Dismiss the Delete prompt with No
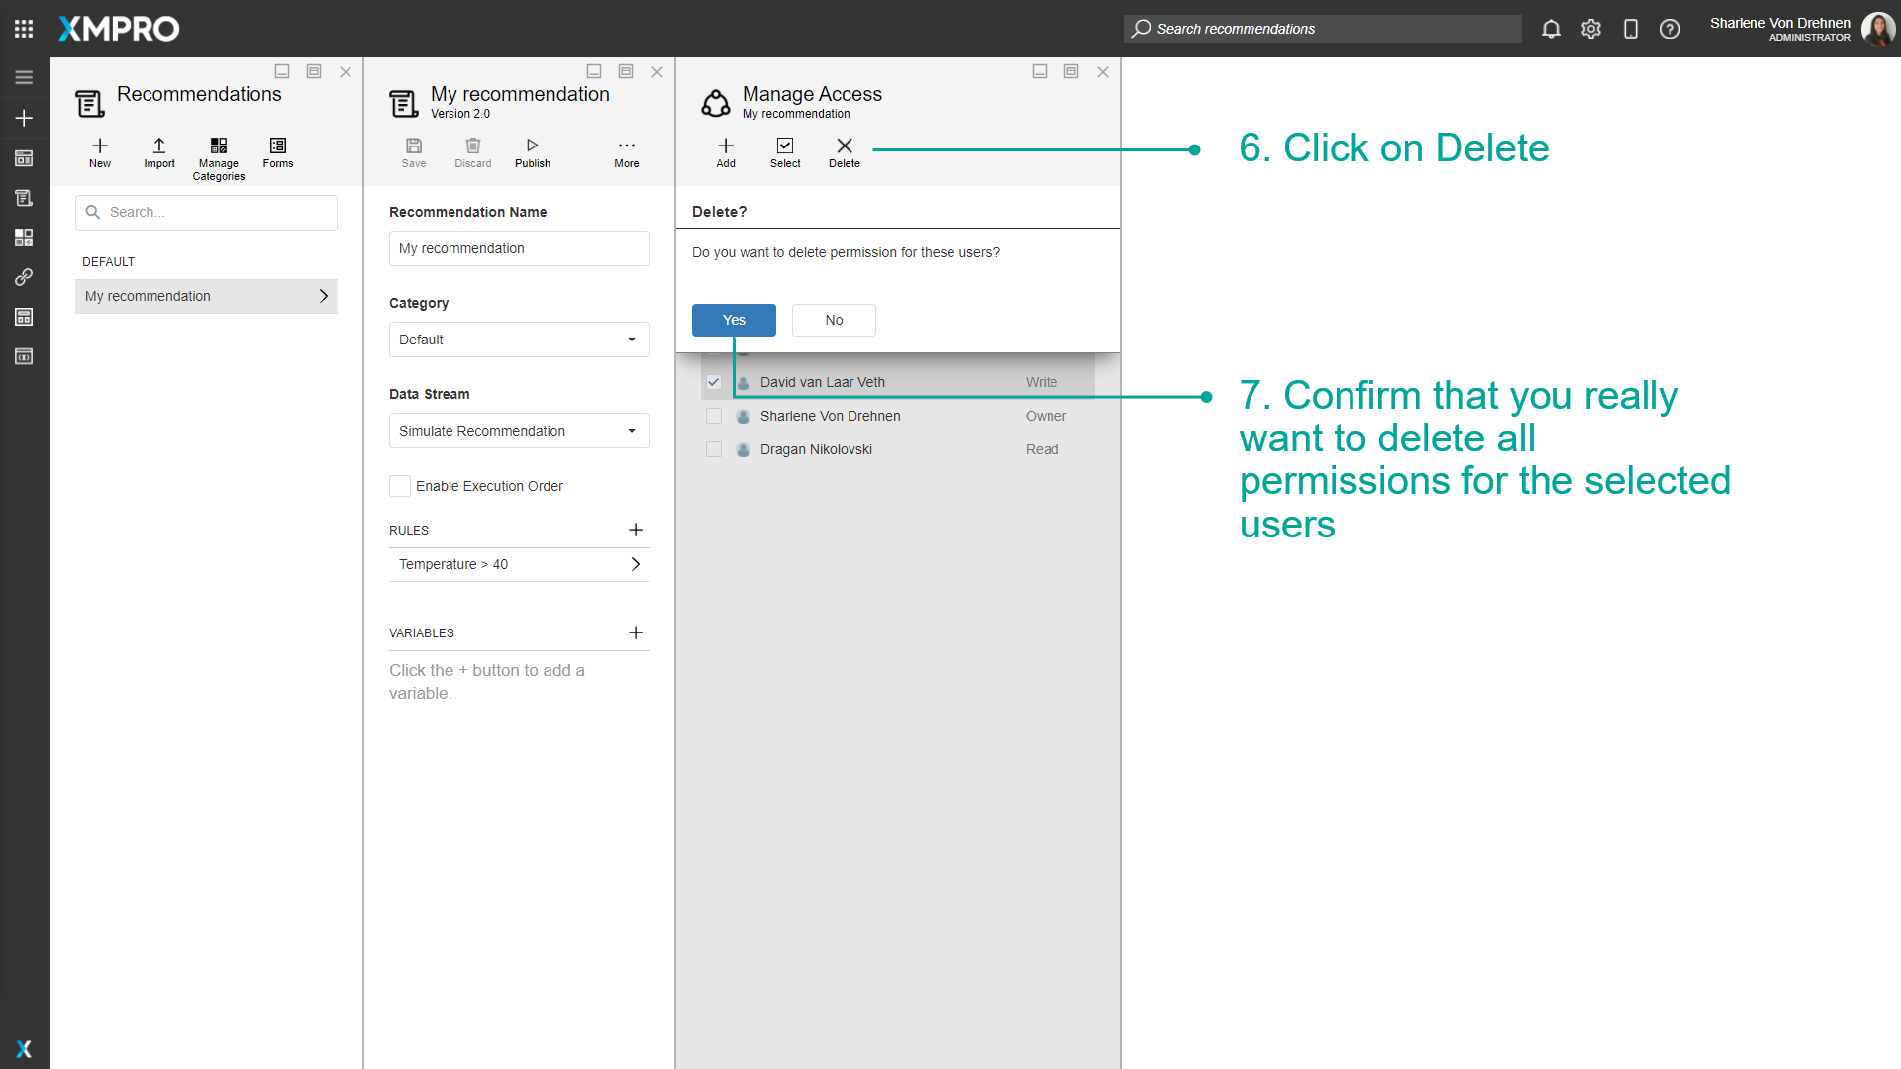This screenshot has width=1901, height=1069. [x=833, y=320]
